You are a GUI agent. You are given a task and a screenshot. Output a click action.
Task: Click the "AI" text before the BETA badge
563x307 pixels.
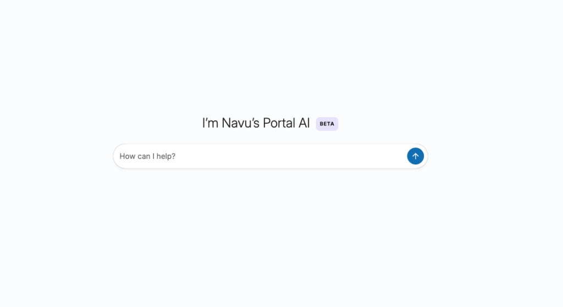click(304, 123)
